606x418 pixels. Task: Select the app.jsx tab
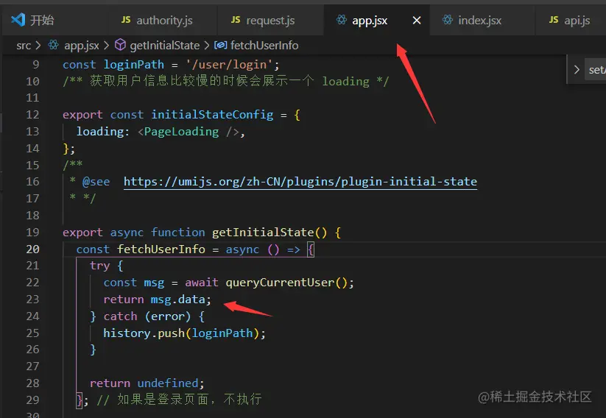[x=370, y=20]
